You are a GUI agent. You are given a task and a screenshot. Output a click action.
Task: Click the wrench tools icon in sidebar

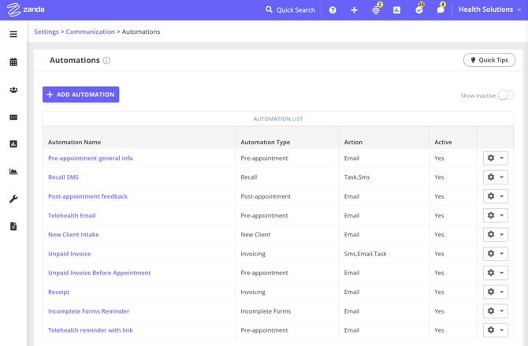point(13,199)
